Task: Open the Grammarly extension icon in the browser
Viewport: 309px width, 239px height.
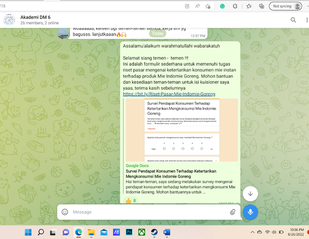Action: pyautogui.click(x=222, y=6)
